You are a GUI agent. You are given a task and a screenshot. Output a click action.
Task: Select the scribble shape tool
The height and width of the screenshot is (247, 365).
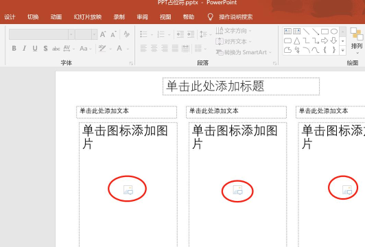click(x=297, y=50)
